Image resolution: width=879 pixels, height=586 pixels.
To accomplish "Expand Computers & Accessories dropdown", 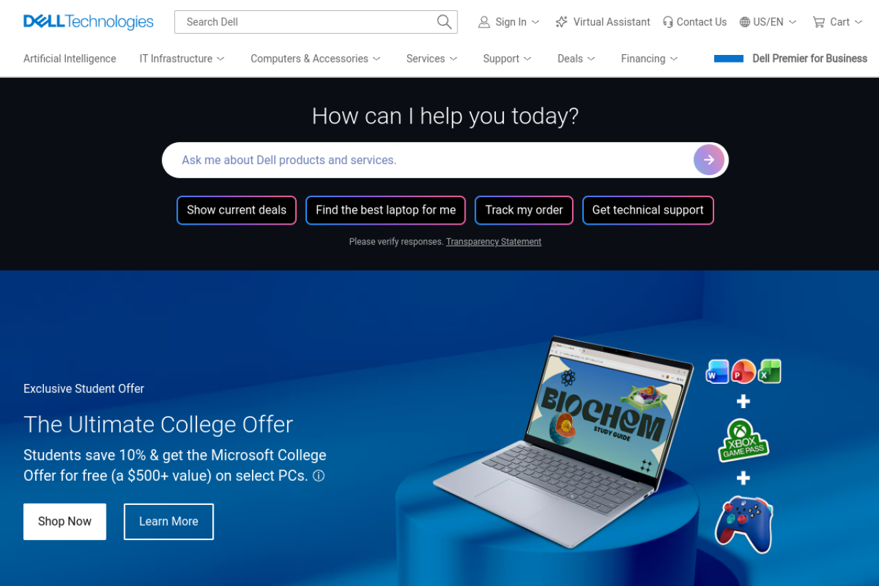I will [x=316, y=58].
